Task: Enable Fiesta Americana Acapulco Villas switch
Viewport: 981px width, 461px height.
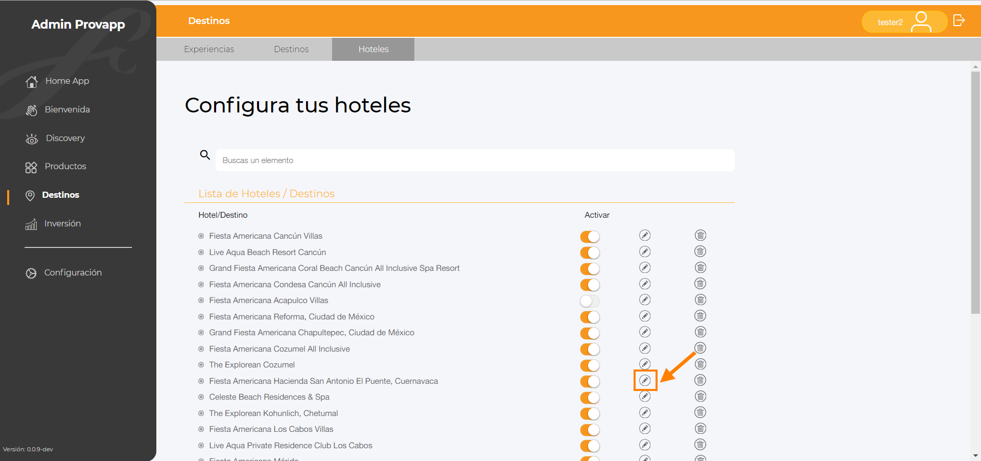Action: 590,301
